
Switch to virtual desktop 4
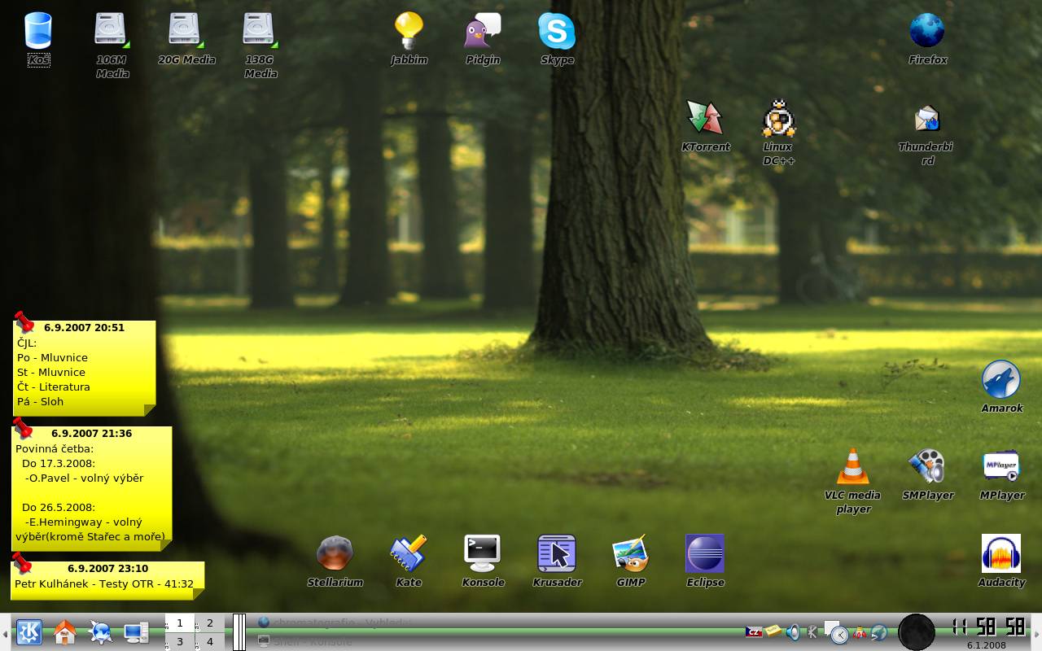click(209, 641)
